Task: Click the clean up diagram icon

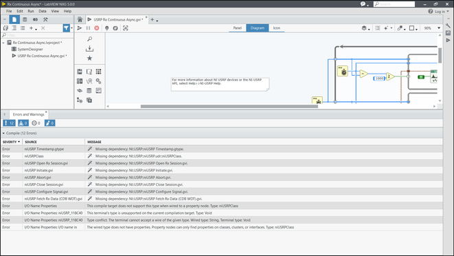Action: 378,28
